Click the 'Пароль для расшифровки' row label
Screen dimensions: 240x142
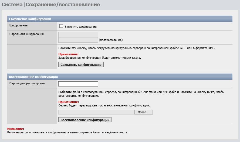pos(27,83)
